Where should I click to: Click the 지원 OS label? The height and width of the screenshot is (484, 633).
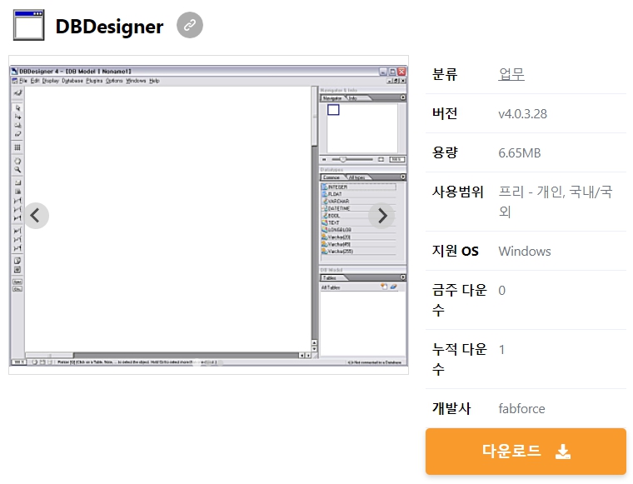coord(455,251)
